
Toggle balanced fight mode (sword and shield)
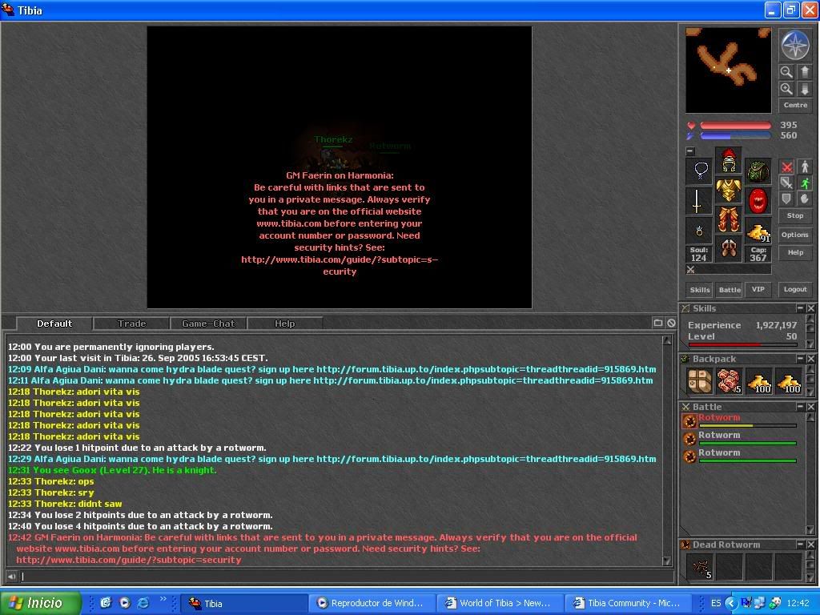(x=786, y=183)
